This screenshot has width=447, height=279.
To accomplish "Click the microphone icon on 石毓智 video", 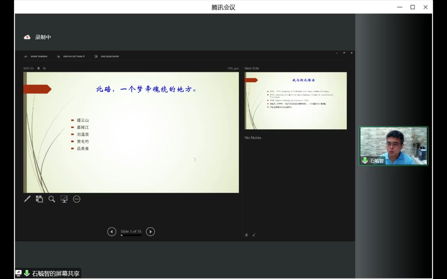I will click(x=365, y=160).
